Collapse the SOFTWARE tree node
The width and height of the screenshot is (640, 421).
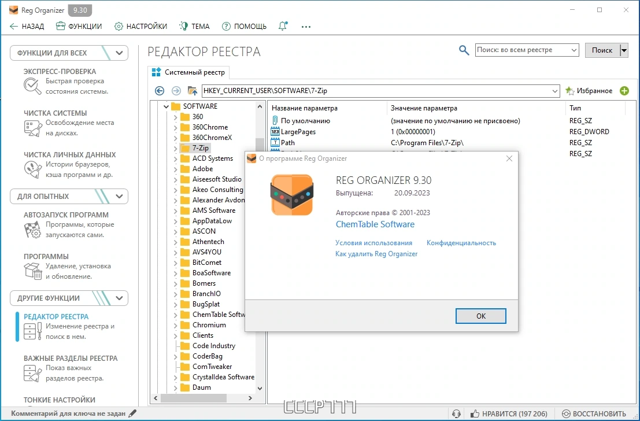tap(166, 106)
